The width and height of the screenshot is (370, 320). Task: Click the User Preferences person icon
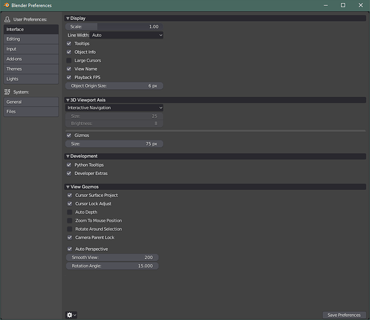[7, 19]
